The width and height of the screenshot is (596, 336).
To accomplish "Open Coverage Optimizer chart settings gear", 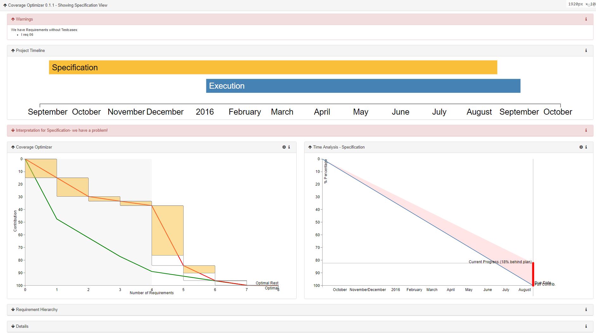I will (x=284, y=147).
